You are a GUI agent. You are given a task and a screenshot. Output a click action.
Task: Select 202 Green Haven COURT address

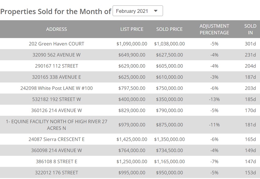click(56, 44)
